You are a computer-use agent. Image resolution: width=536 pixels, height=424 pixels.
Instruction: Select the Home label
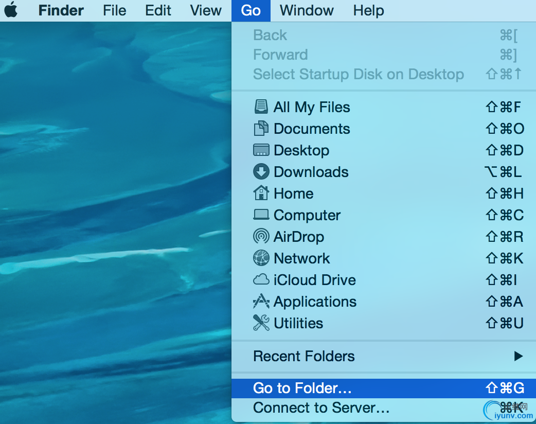click(x=294, y=193)
